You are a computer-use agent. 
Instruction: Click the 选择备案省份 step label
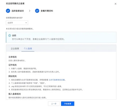18,11
